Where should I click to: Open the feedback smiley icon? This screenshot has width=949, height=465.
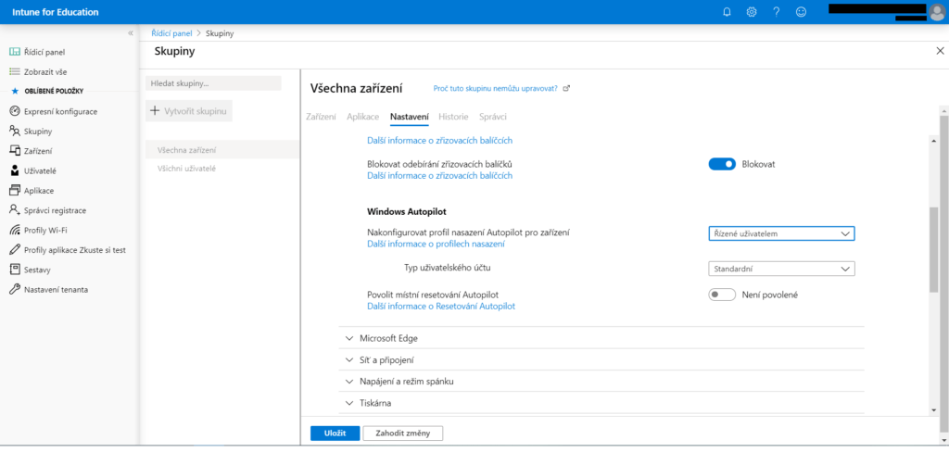[x=801, y=12]
